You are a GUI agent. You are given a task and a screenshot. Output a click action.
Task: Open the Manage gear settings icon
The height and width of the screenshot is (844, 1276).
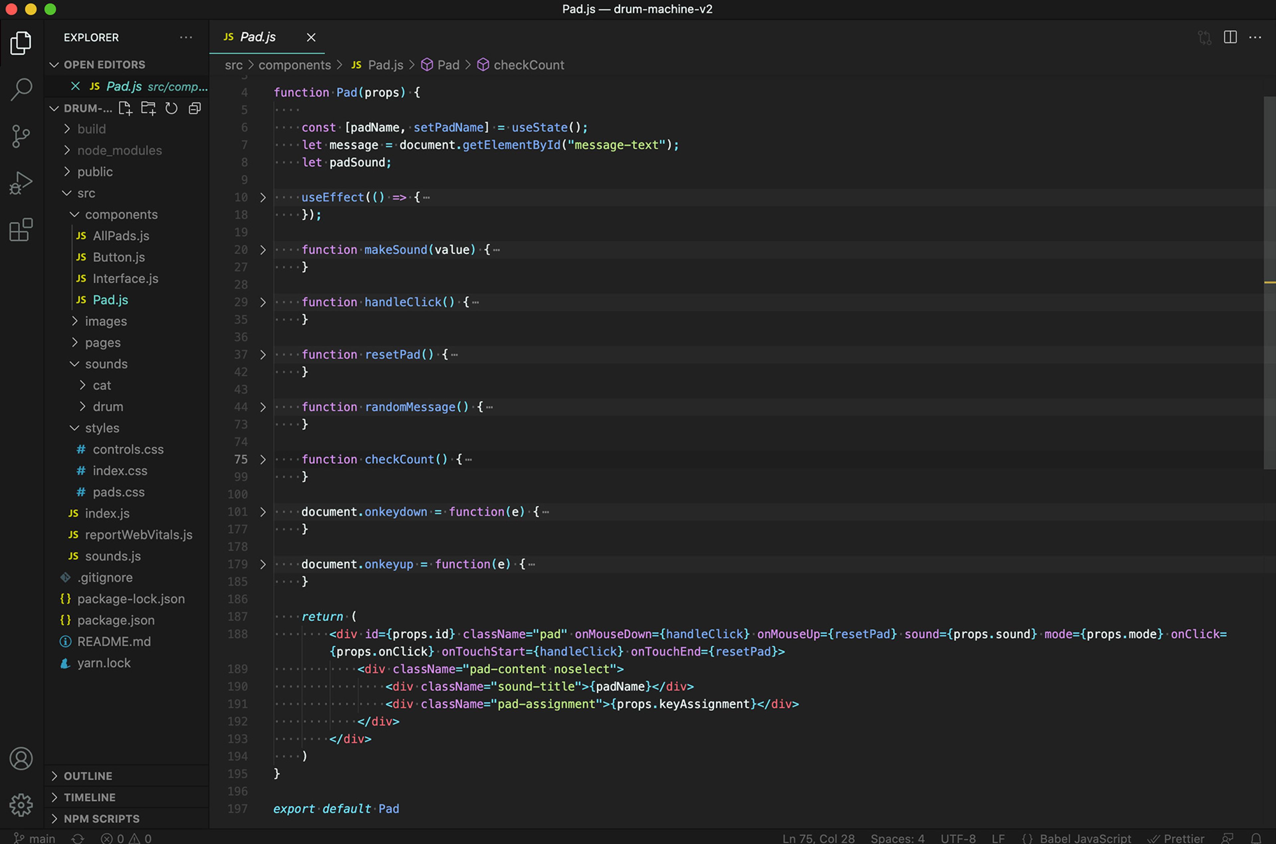(x=21, y=805)
